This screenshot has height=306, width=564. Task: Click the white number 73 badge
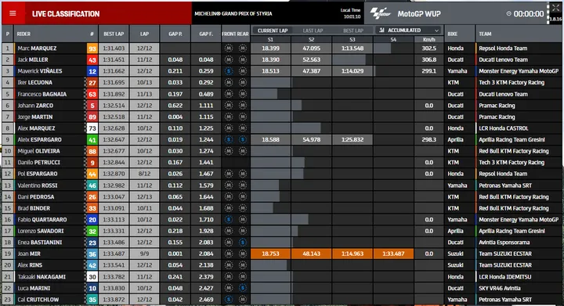(x=92, y=128)
